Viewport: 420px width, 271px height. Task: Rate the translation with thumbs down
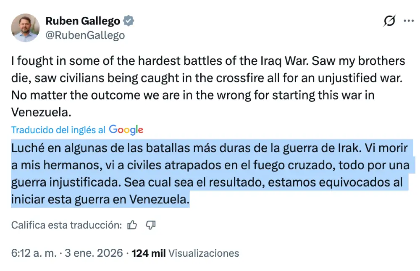pos(151,225)
